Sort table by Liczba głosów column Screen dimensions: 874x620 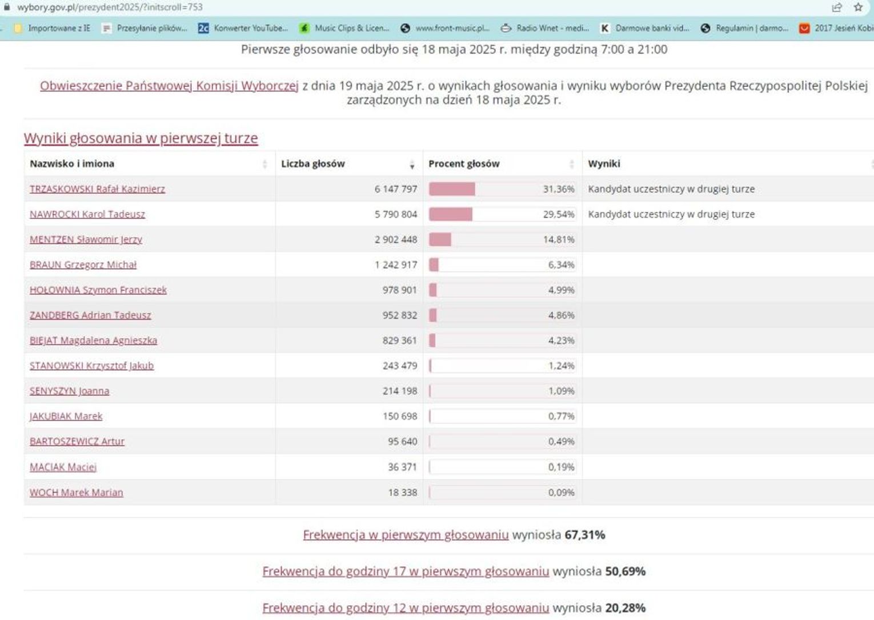pos(411,165)
